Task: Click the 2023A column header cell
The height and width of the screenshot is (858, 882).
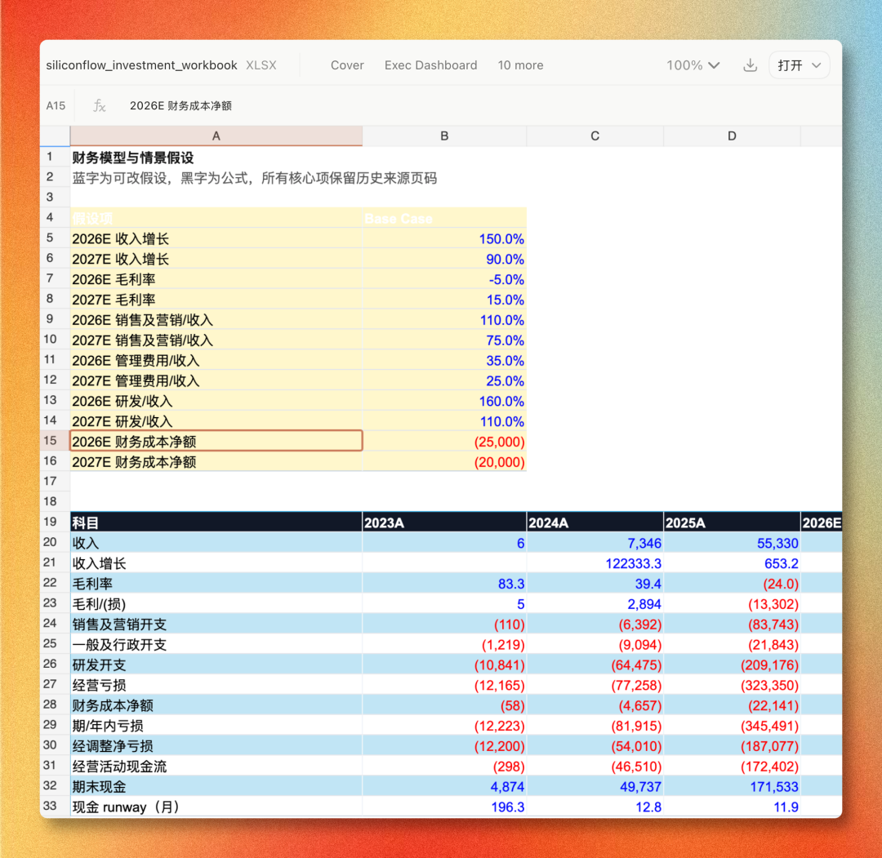Action: [444, 522]
